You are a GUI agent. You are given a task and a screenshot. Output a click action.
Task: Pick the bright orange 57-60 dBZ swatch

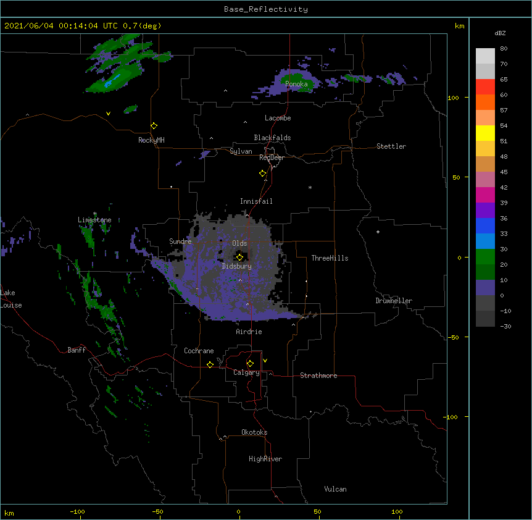(485, 102)
